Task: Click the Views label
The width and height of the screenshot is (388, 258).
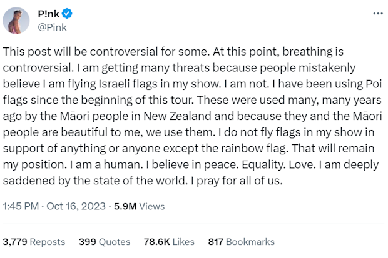Action: coord(152,206)
